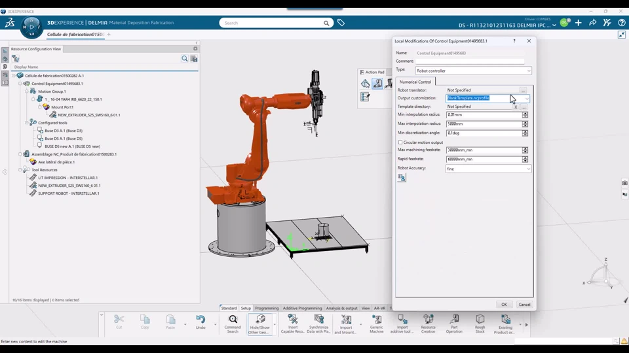629x353 pixels.
Task: Click the search icon in Resource Configuration View
Action: coord(185,59)
